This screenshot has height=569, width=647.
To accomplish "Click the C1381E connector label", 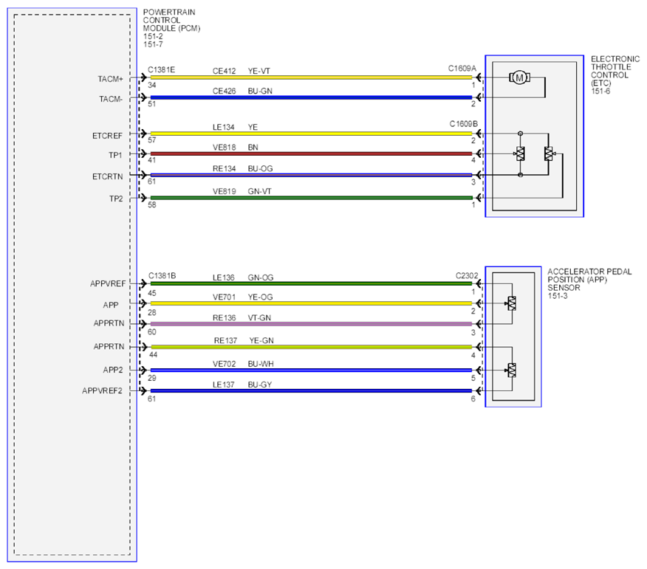I will click(161, 69).
